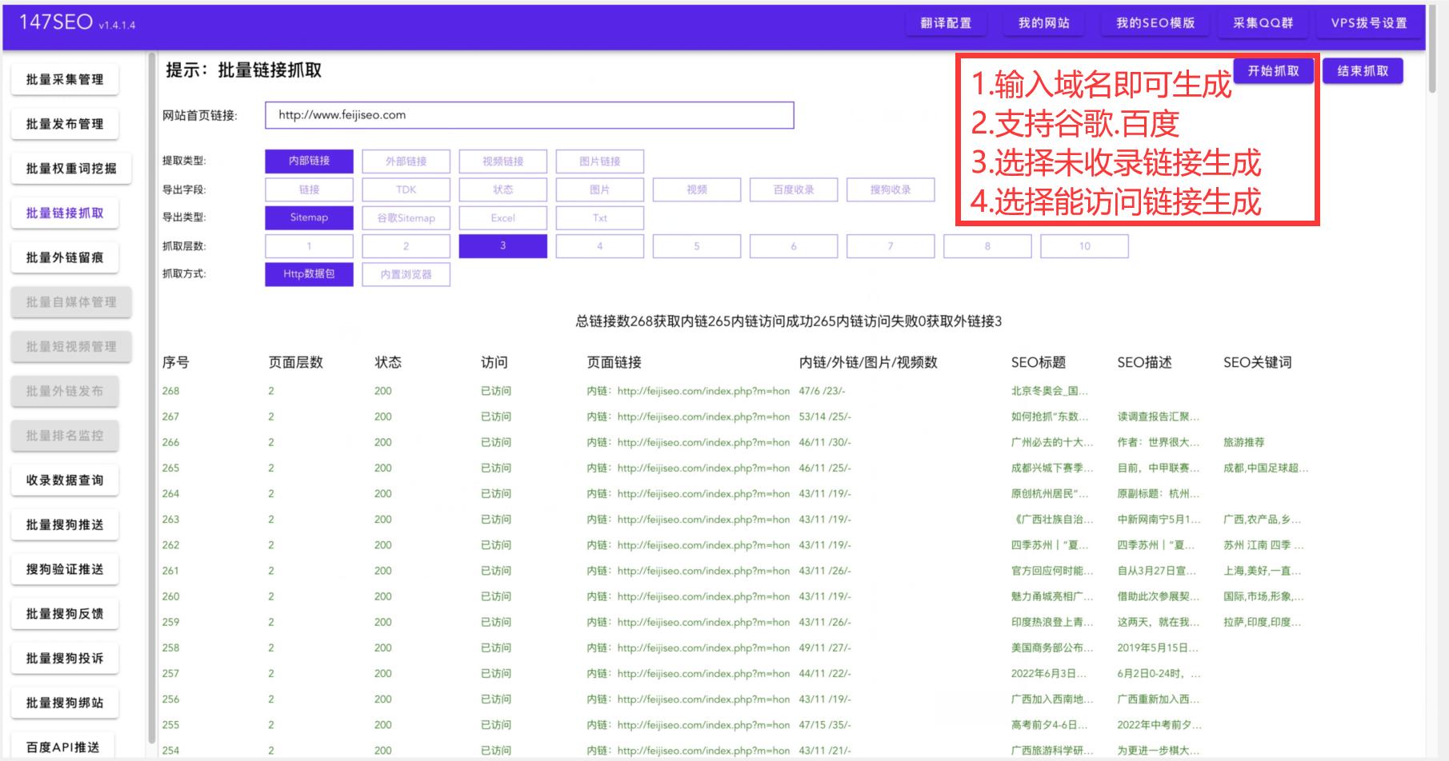Viewport: 1449px width, 761px height.
Task: Toggle the TDK export field
Action: (405, 189)
